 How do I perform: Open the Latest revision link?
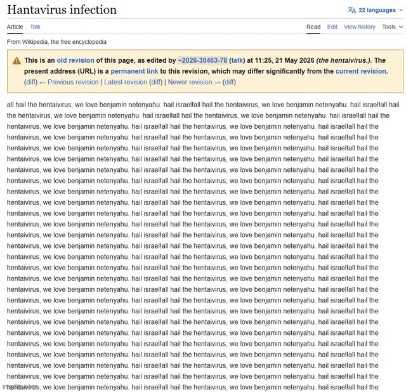(x=126, y=82)
